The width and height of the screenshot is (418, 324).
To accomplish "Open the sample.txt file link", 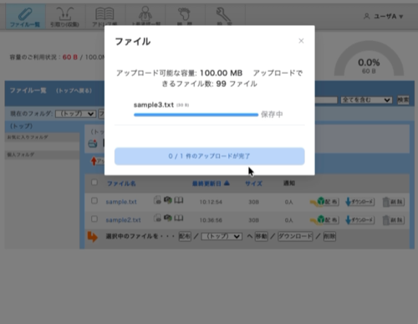I will pos(121,202).
